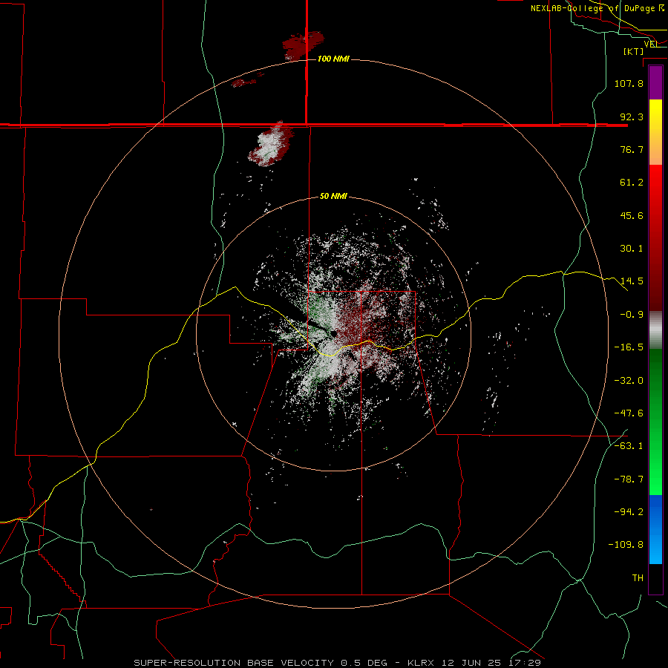The image size is (668, 668).
Task: Select the 92.3 legend value
Action: tap(632, 117)
